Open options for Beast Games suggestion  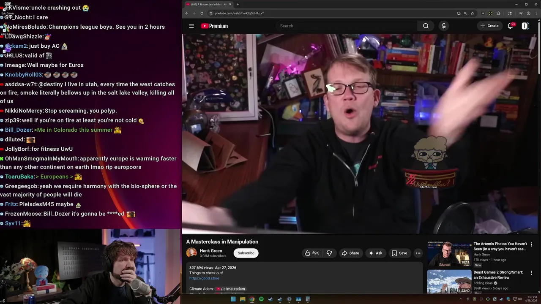pos(531,273)
